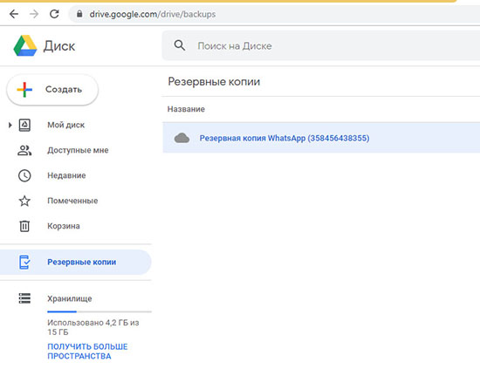480x369 pixels.
Task: Click the Recent clock icon
Action: pyautogui.click(x=24, y=175)
